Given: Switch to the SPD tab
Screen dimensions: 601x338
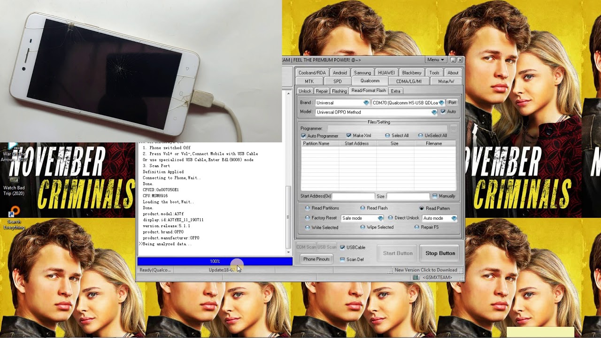Looking at the screenshot, I should pyautogui.click(x=338, y=81).
